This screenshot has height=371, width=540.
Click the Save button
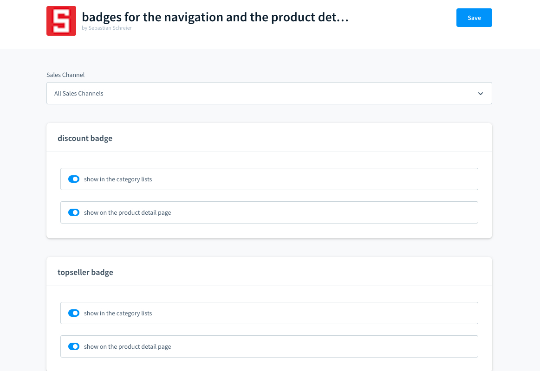pos(474,18)
